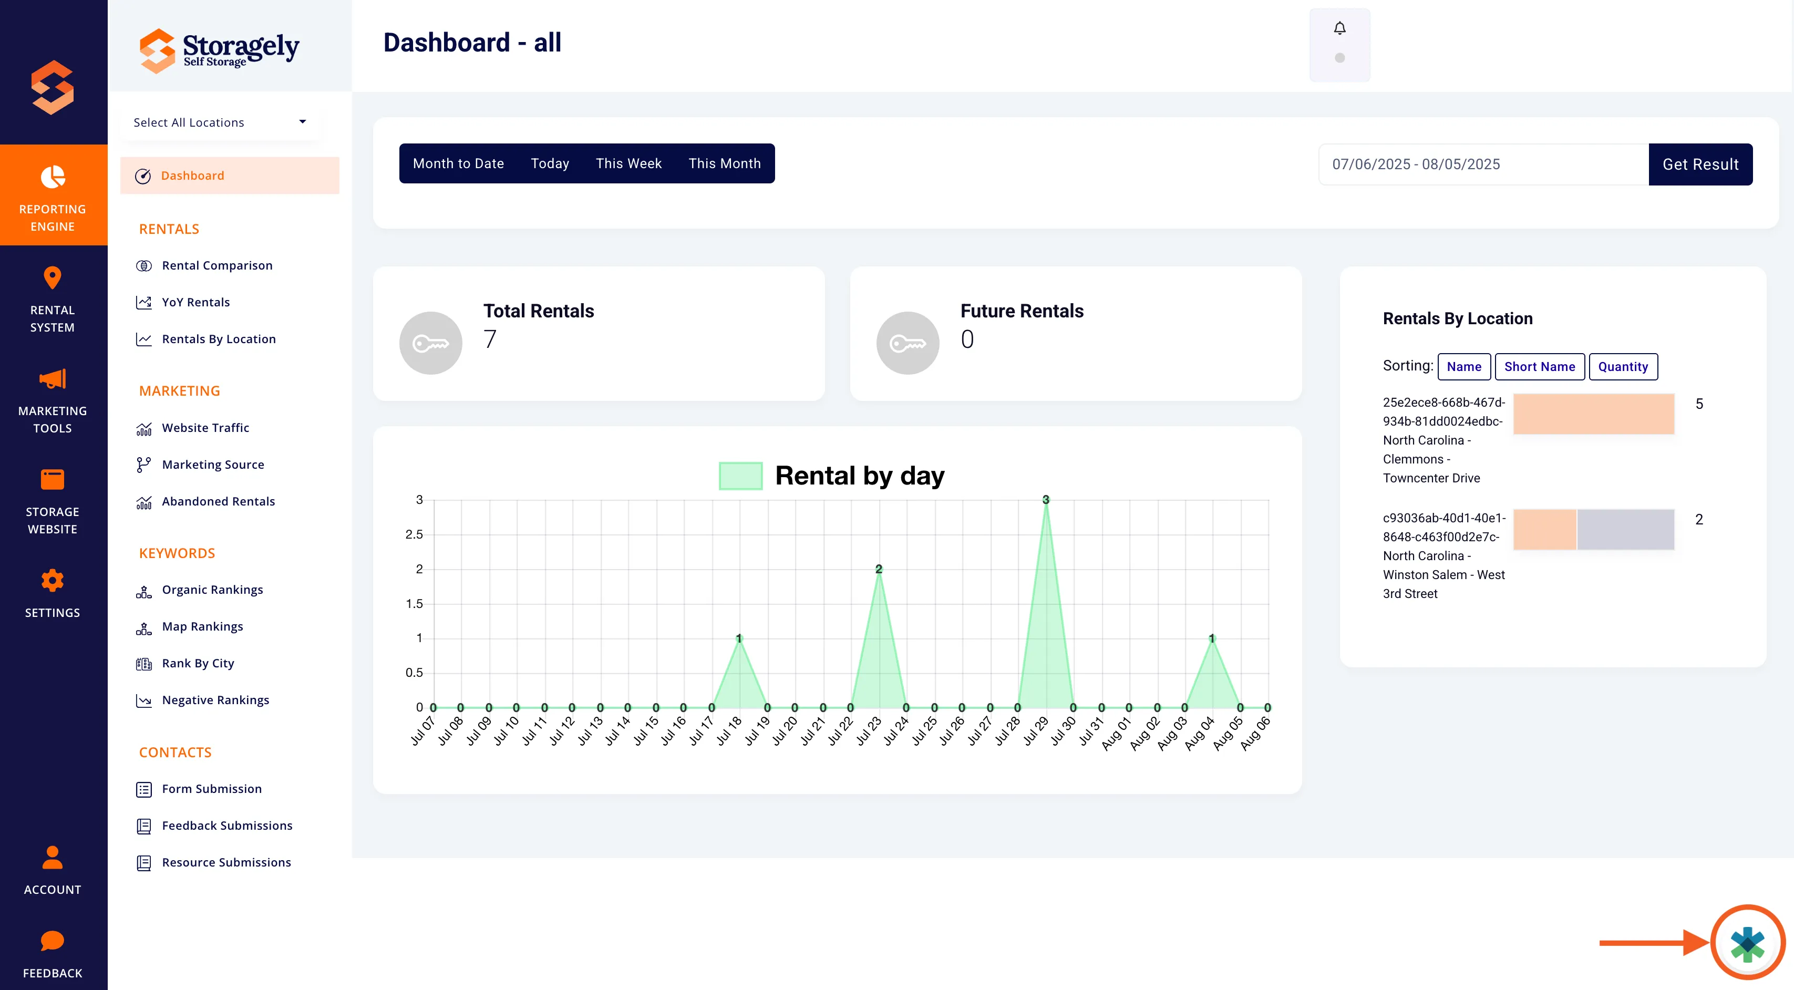Open the chat widget with star logo
The image size is (1794, 990).
click(1748, 943)
